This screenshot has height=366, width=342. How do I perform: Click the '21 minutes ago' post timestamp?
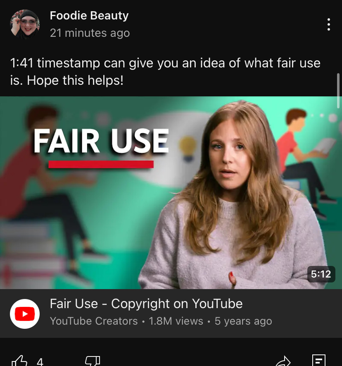[90, 33]
